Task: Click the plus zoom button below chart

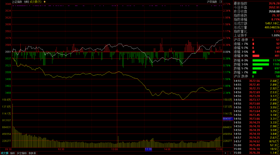Action: 225,153
